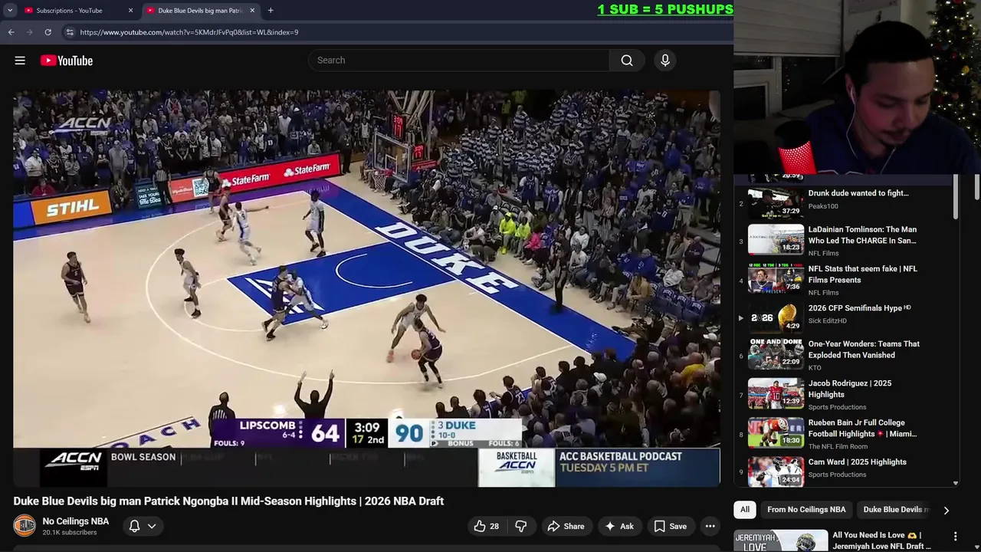The width and height of the screenshot is (981, 552).
Task: Open the No Ceilings NBA channel name
Action: click(x=76, y=521)
